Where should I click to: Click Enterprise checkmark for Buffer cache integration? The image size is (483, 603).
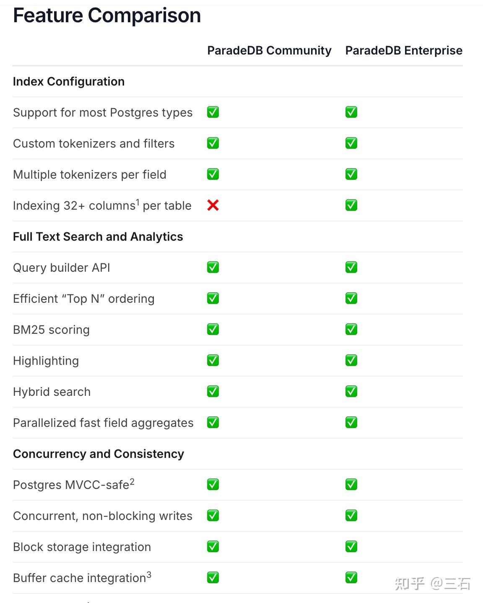point(351,577)
